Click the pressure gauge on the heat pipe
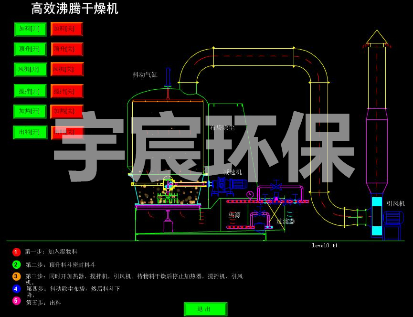This screenshot has width=413, height=317. click(249, 194)
